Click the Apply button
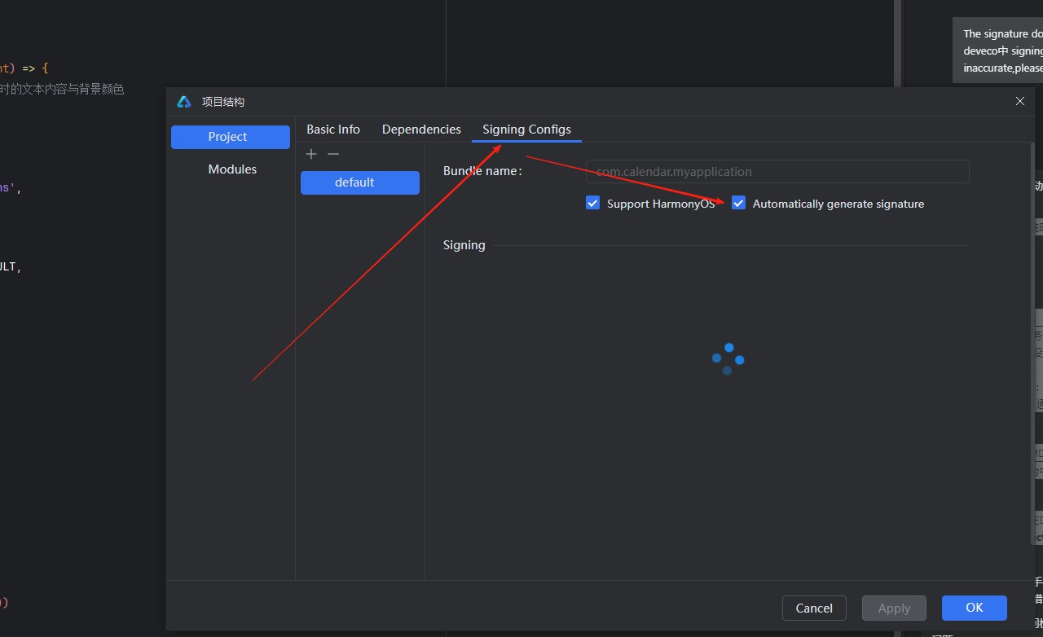The height and width of the screenshot is (637, 1043). [894, 608]
